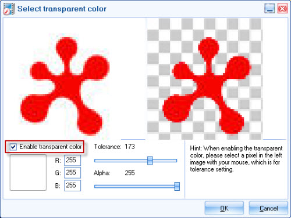
Task: Focus the R value input field
Action: (72, 160)
